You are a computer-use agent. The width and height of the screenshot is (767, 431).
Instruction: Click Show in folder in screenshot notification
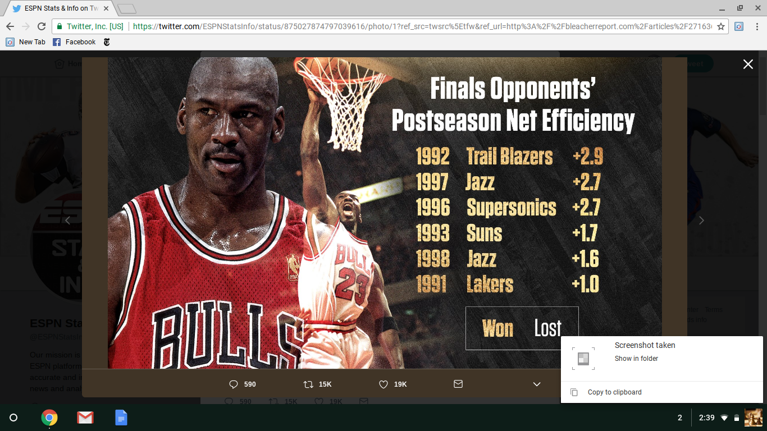click(x=636, y=359)
